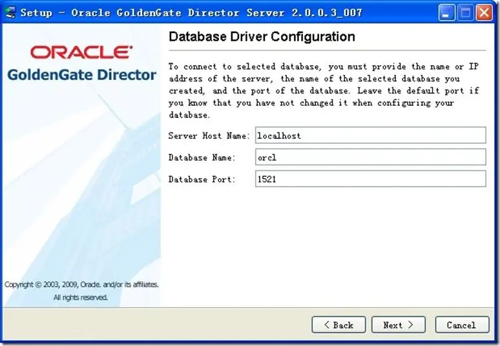Click the Database Port field containing 1521

[371, 178]
